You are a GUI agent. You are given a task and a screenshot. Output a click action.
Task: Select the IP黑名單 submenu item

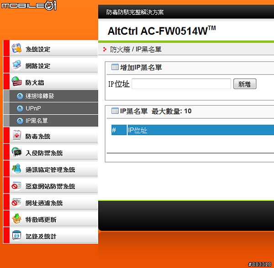51,121
